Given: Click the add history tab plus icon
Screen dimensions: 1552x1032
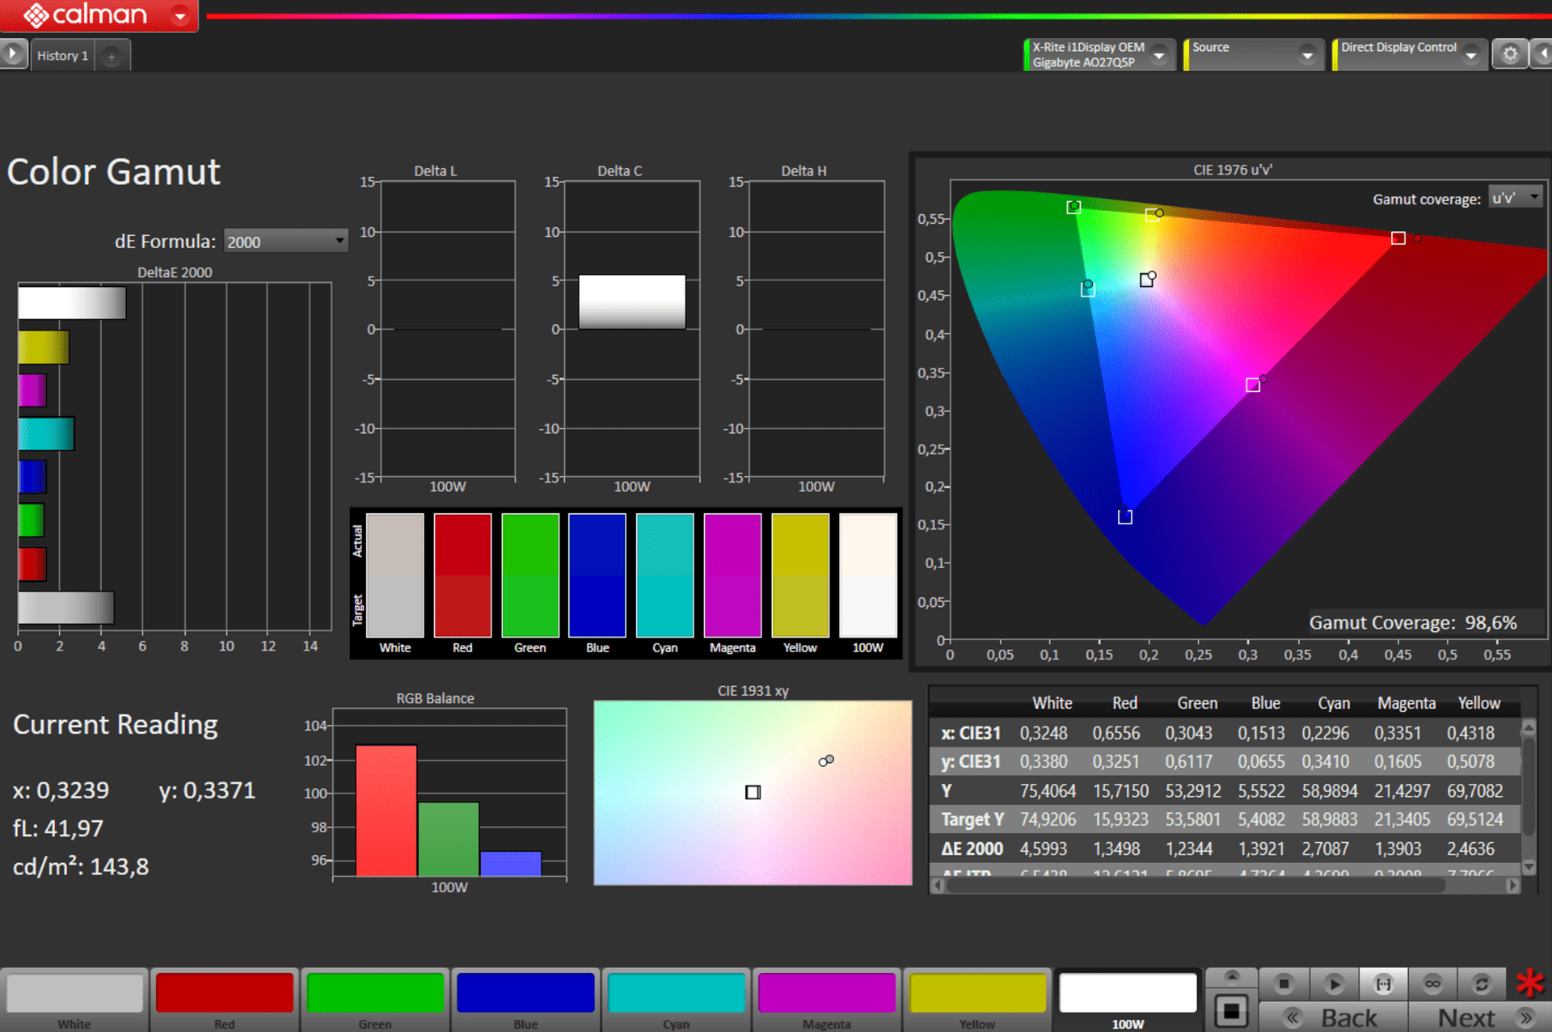Looking at the screenshot, I should 112,56.
